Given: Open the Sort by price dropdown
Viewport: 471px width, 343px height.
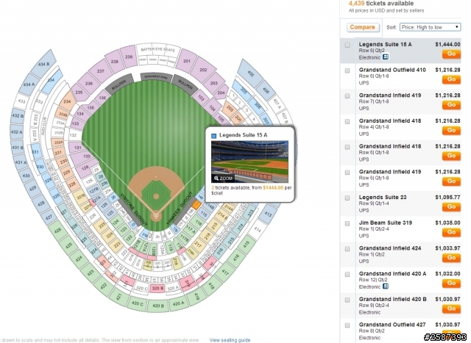Looking at the screenshot, I should [x=430, y=27].
